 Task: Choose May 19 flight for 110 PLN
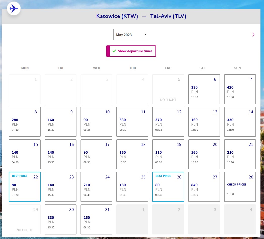(168, 154)
